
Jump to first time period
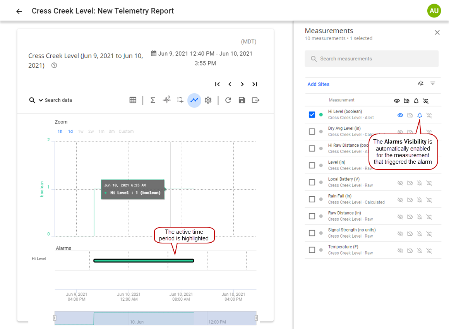pos(218,84)
